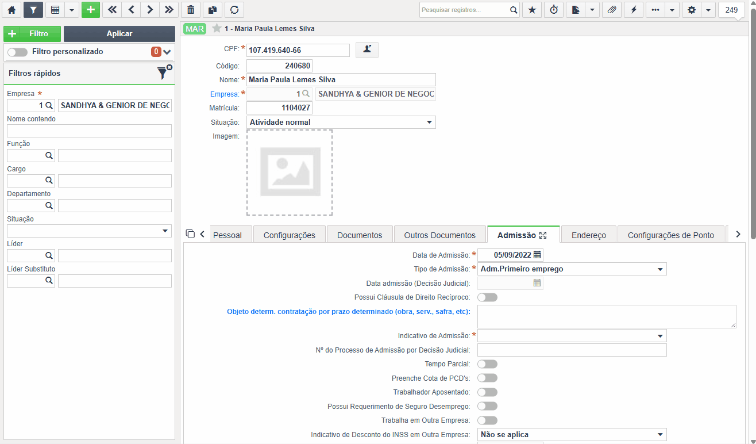
Task: Open ellipsis menu dropdown arrow
Action: tap(673, 10)
